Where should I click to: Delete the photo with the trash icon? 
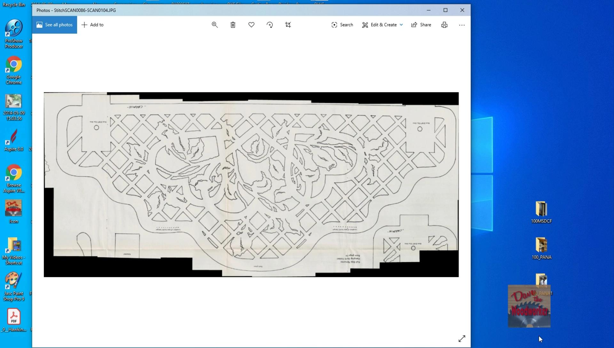[x=233, y=25]
